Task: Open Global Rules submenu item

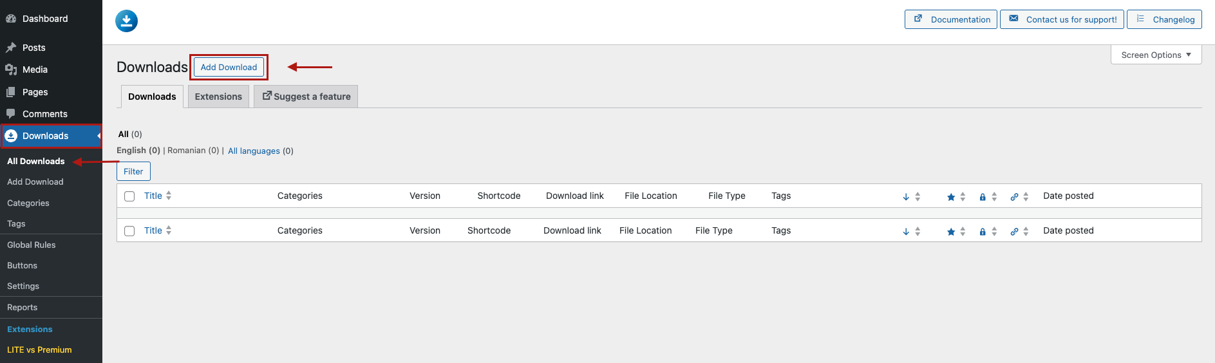Action: pos(32,245)
